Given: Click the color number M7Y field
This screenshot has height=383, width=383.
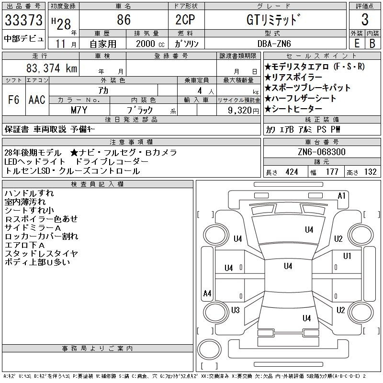Looking at the screenshot, I should point(79,110).
